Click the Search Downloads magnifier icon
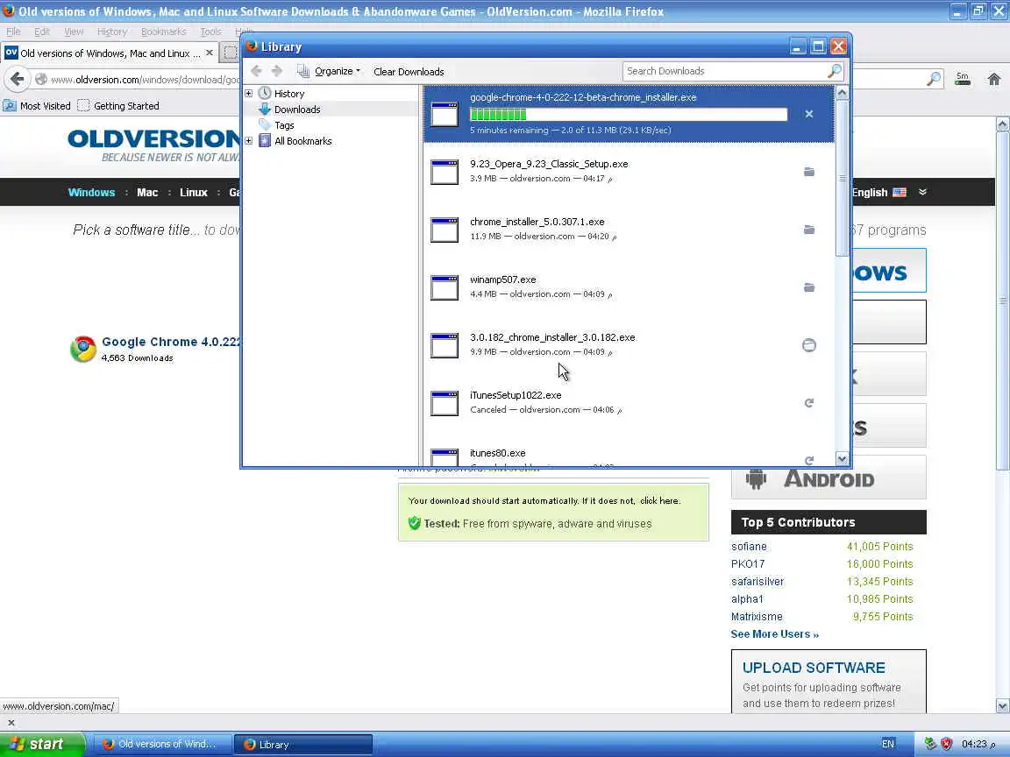Viewport: 1010px width, 757px height. tap(834, 71)
